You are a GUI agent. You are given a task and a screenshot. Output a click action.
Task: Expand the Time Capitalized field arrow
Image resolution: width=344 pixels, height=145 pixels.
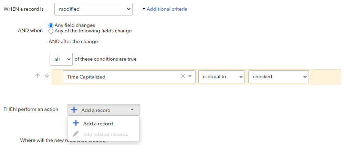pyautogui.click(x=190, y=76)
